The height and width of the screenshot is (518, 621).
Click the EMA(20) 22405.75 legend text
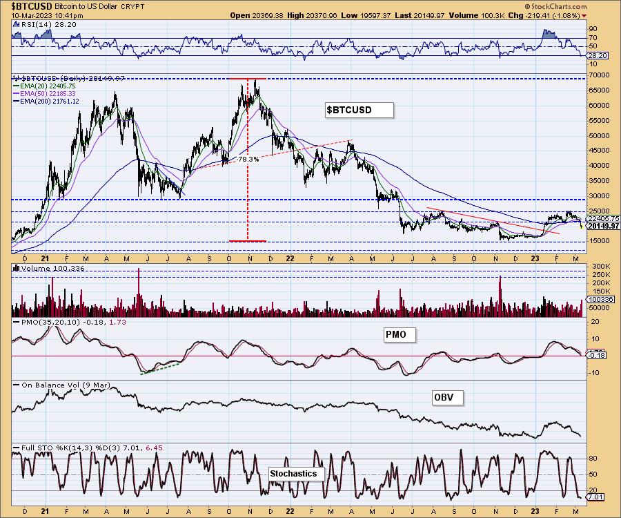[48, 86]
